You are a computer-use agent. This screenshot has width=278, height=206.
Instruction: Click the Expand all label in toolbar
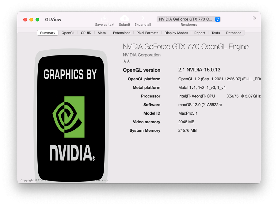click(143, 25)
